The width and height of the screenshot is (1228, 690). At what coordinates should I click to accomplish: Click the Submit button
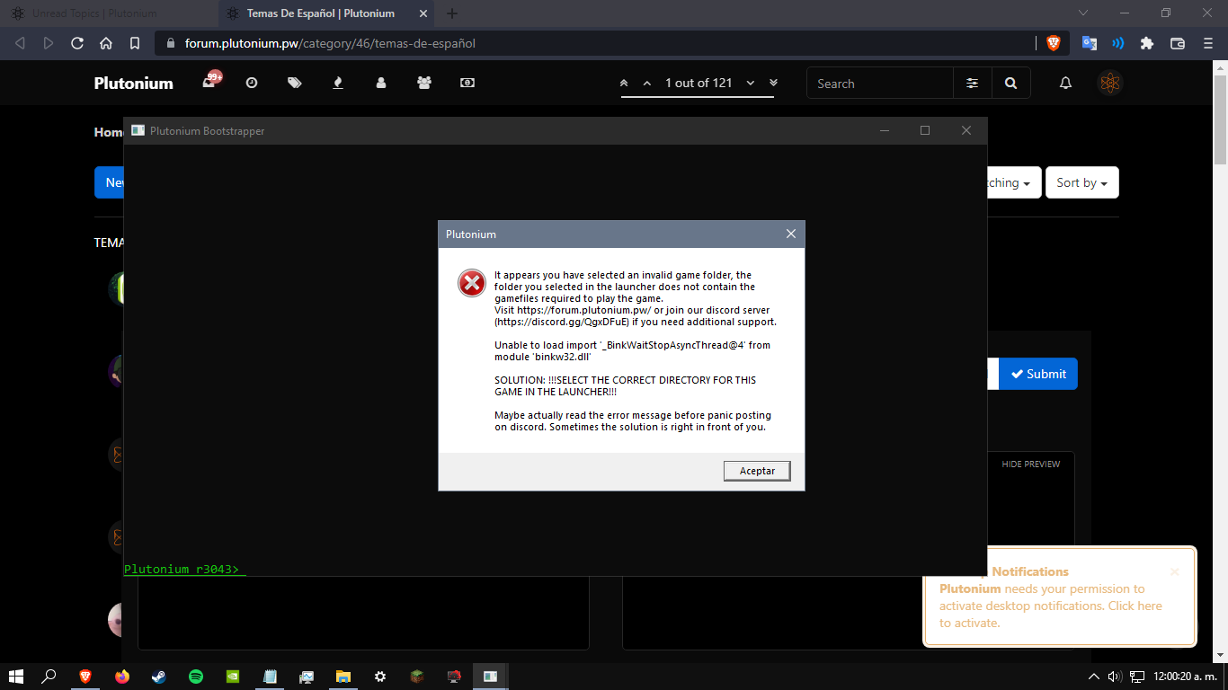pyautogui.click(x=1038, y=374)
